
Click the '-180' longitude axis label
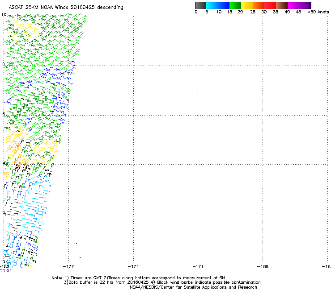4,267
